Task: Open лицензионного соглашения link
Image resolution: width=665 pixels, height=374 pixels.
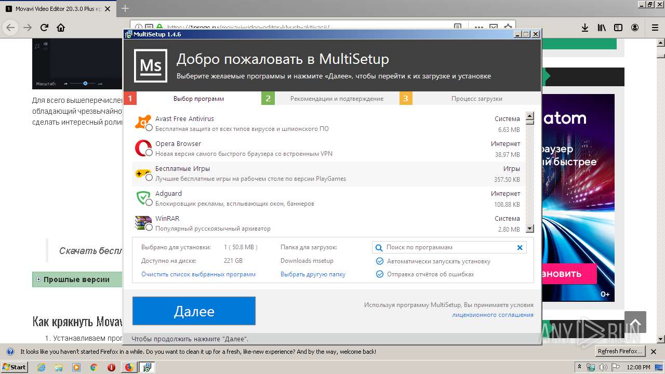Action: tap(493, 315)
